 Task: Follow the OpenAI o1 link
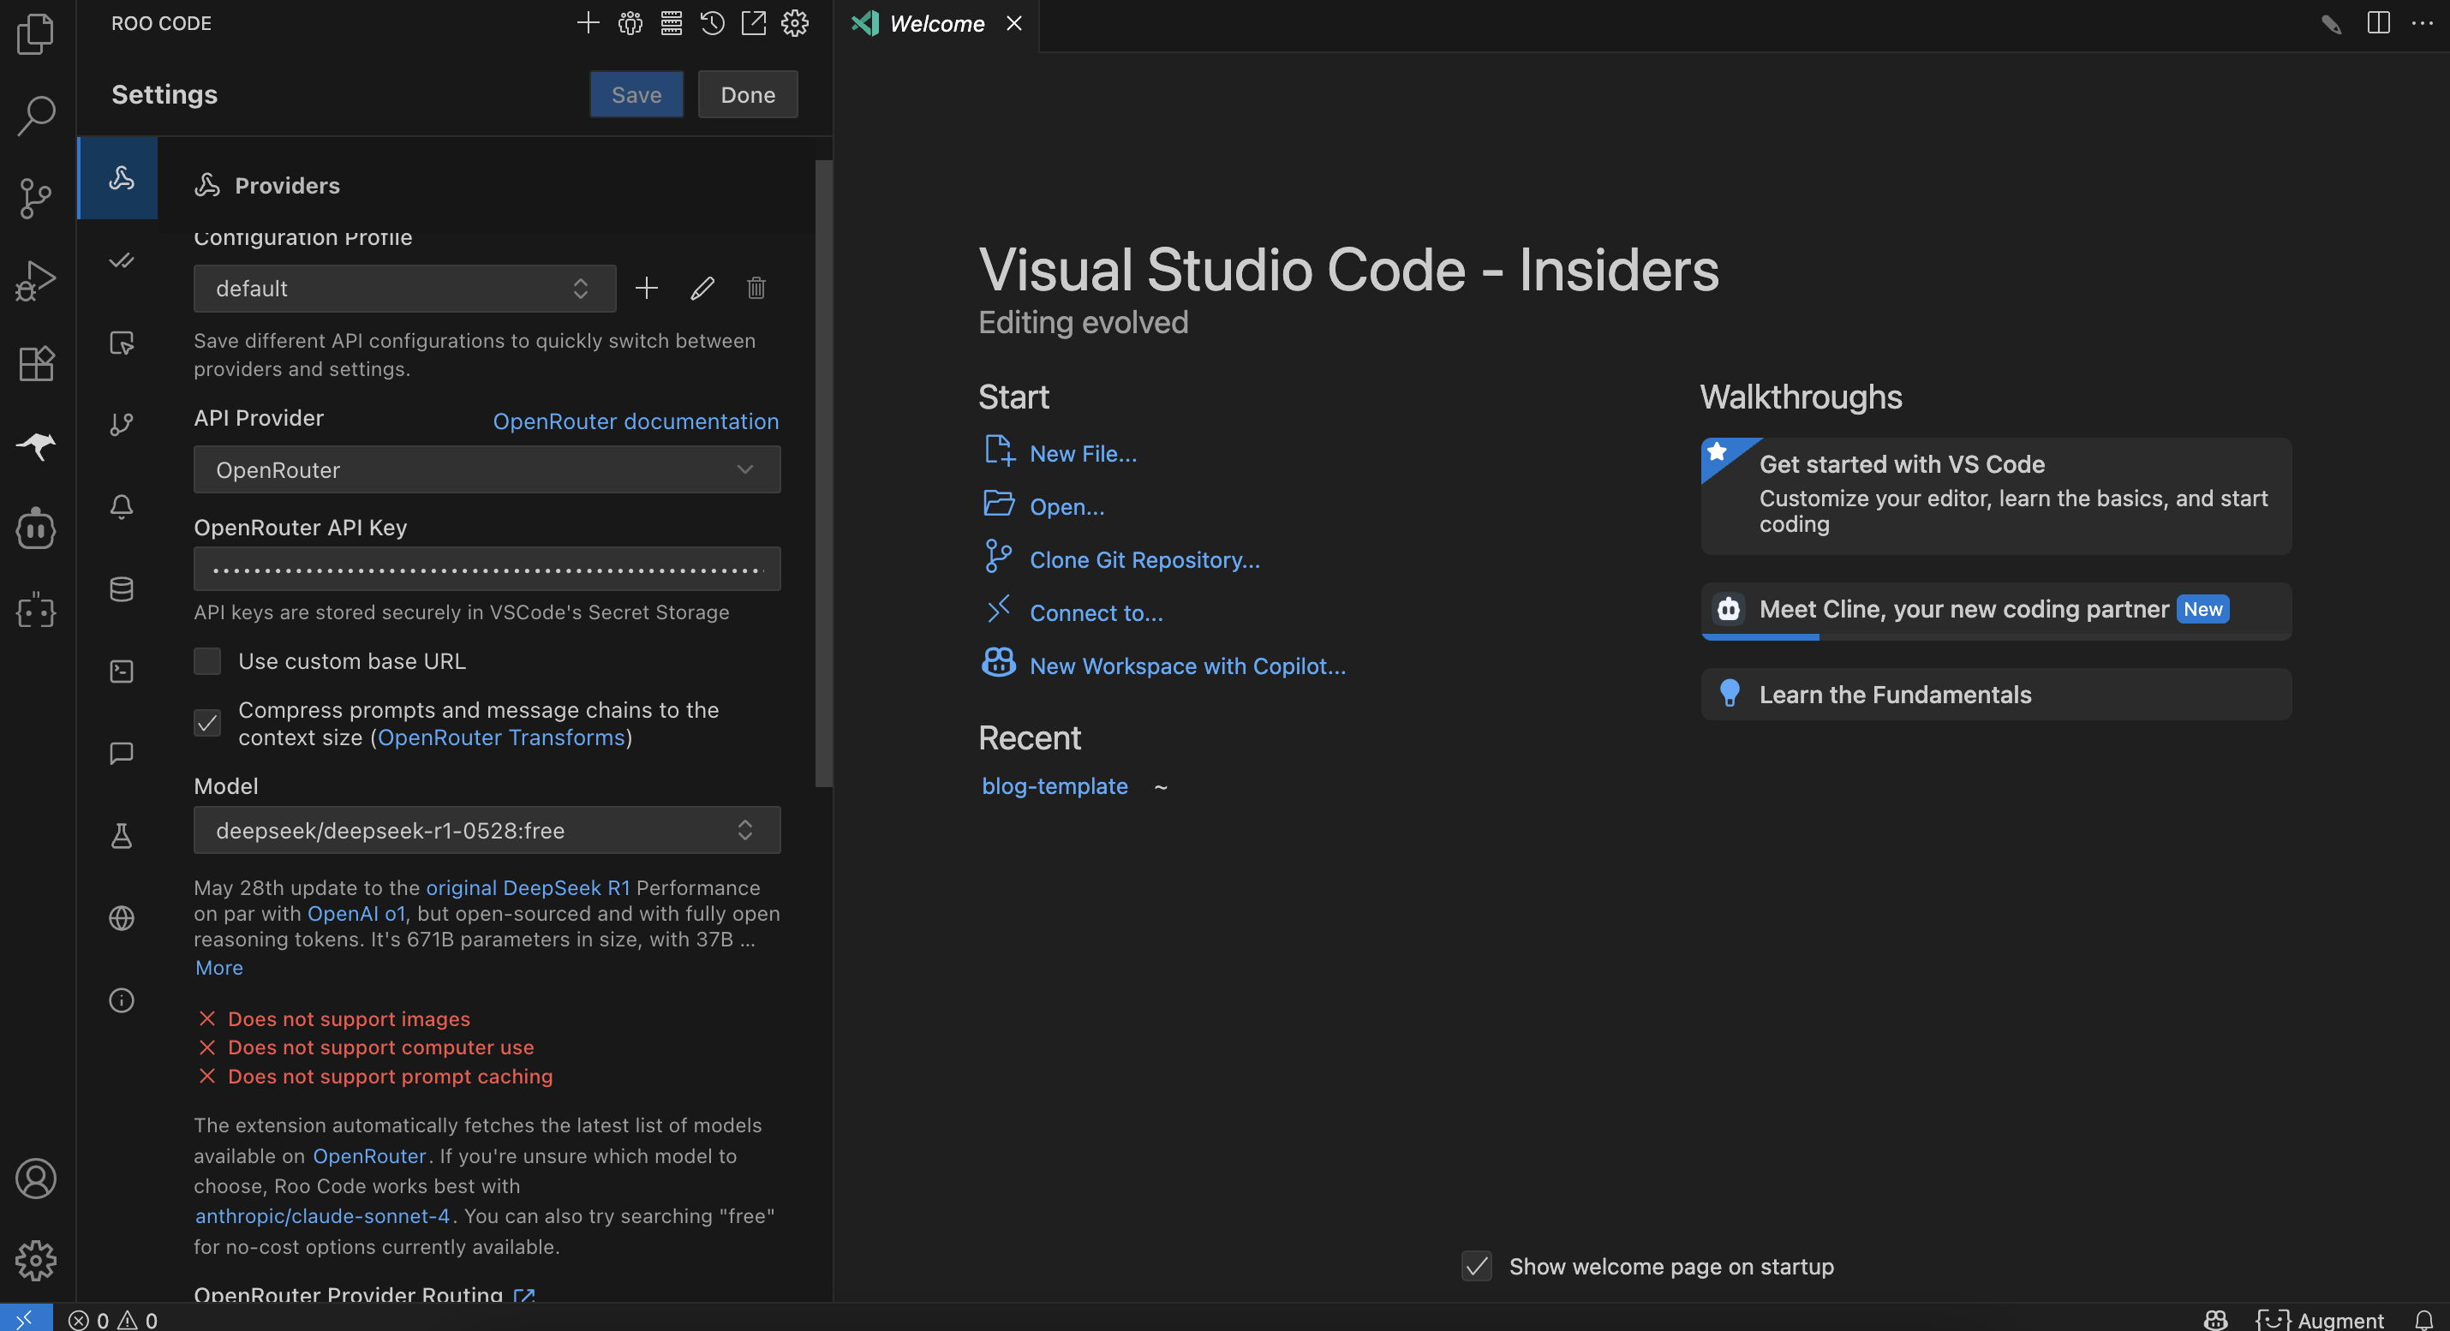coord(356,914)
